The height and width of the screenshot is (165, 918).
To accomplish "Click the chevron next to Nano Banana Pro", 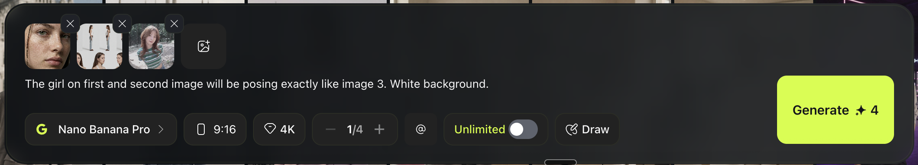I will [161, 129].
